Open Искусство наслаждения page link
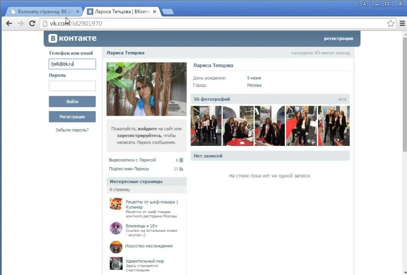 point(149,246)
